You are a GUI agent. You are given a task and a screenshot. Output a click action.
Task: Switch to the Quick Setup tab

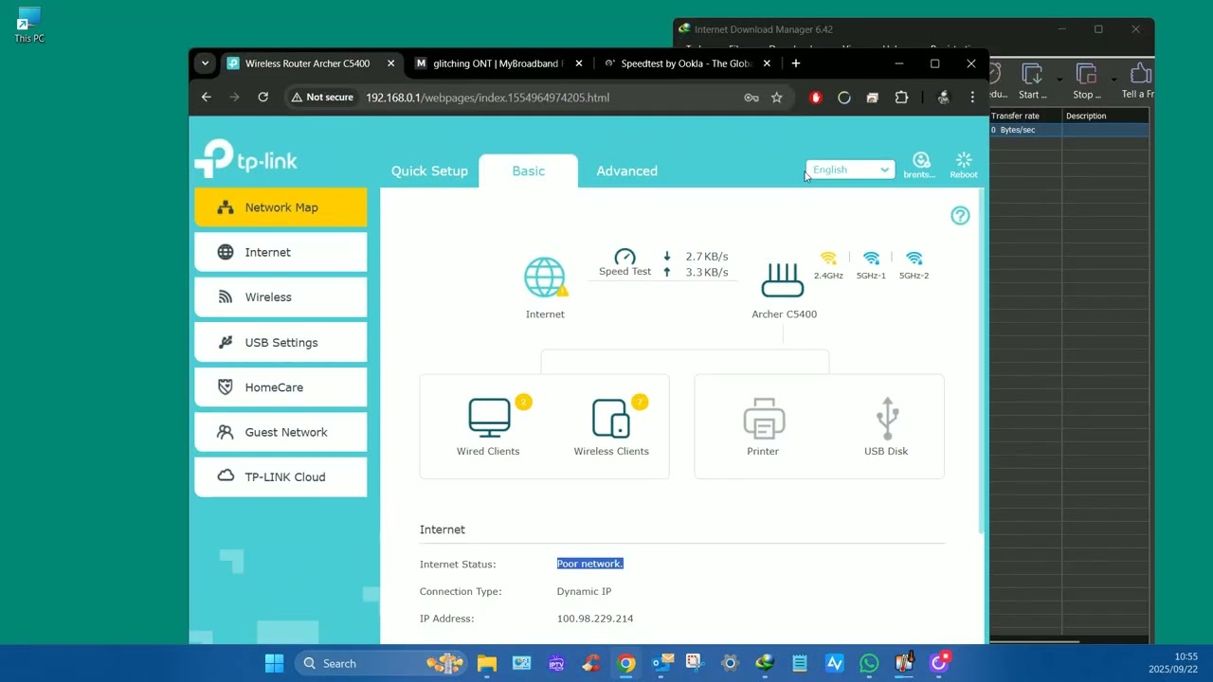[429, 171]
